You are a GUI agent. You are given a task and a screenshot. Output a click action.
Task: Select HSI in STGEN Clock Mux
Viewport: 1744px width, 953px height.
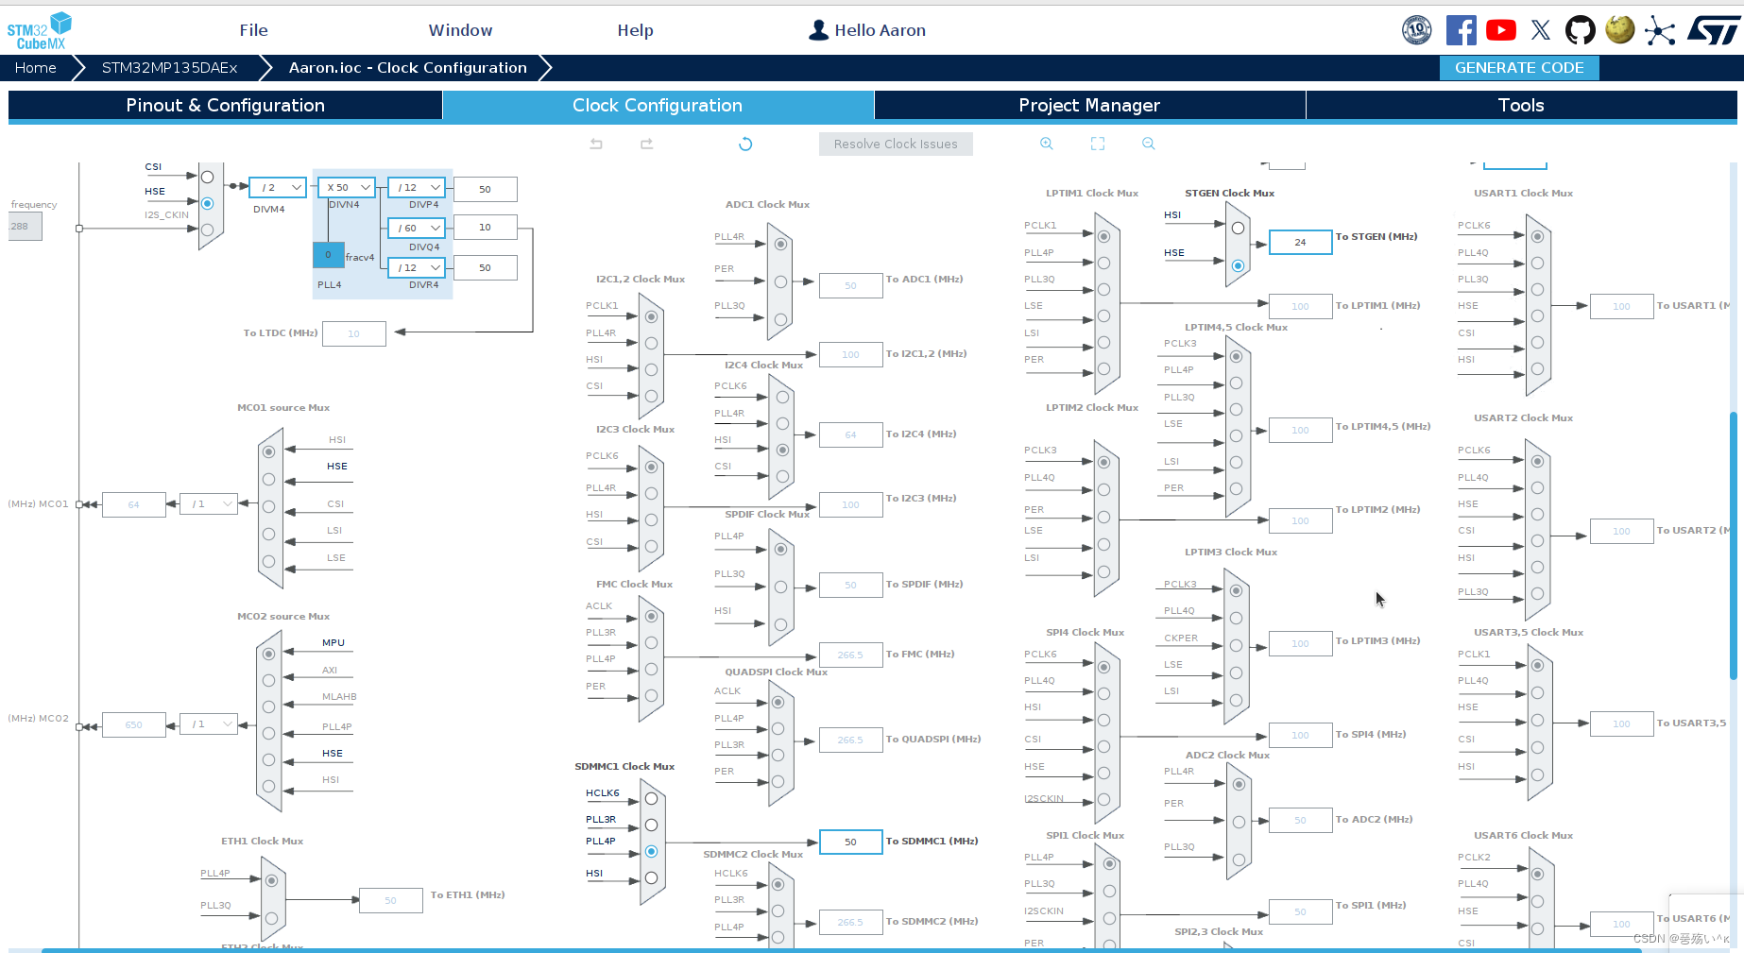1238,228
